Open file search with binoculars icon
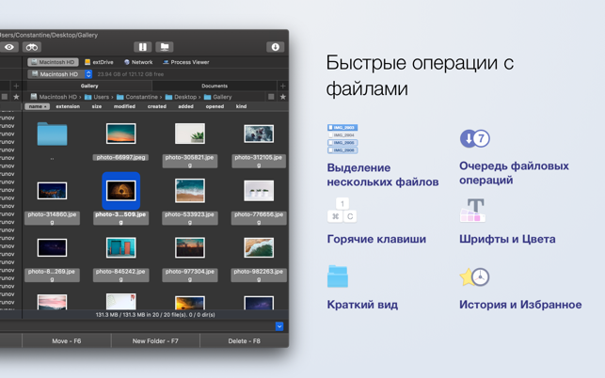The width and height of the screenshot is (605, 378). tap(32, 47)
